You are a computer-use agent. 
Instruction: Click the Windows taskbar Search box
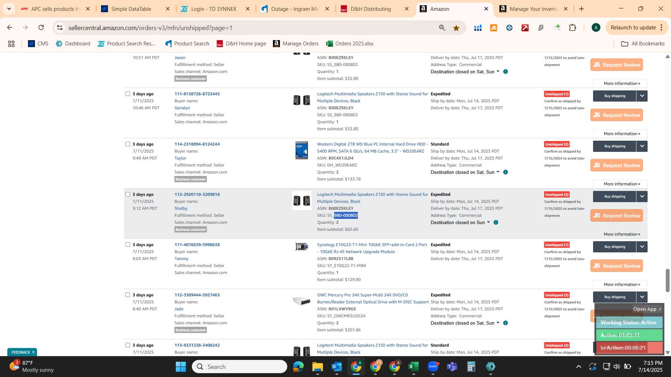(239, 367)
